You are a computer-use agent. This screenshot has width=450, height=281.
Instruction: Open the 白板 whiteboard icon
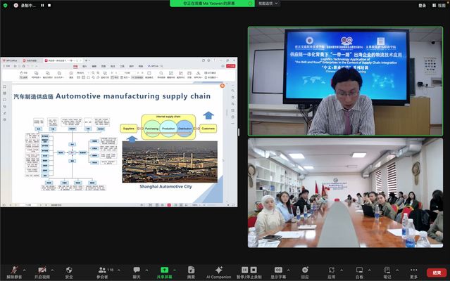tap(359, 270)
